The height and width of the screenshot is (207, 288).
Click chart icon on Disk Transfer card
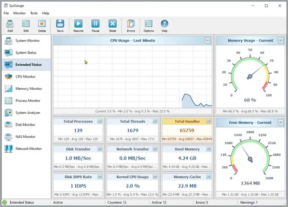100,149
